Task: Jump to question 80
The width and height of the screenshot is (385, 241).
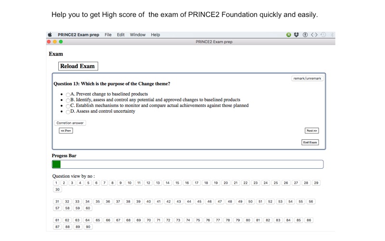Action: [x=248, y=220]
